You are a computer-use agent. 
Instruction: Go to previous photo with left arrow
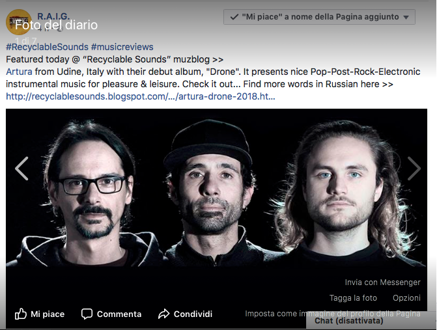pyautogui.click(x=21, y=169)
